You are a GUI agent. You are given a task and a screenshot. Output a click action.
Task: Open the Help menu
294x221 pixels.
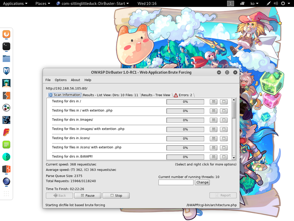(x=88, y=80)
